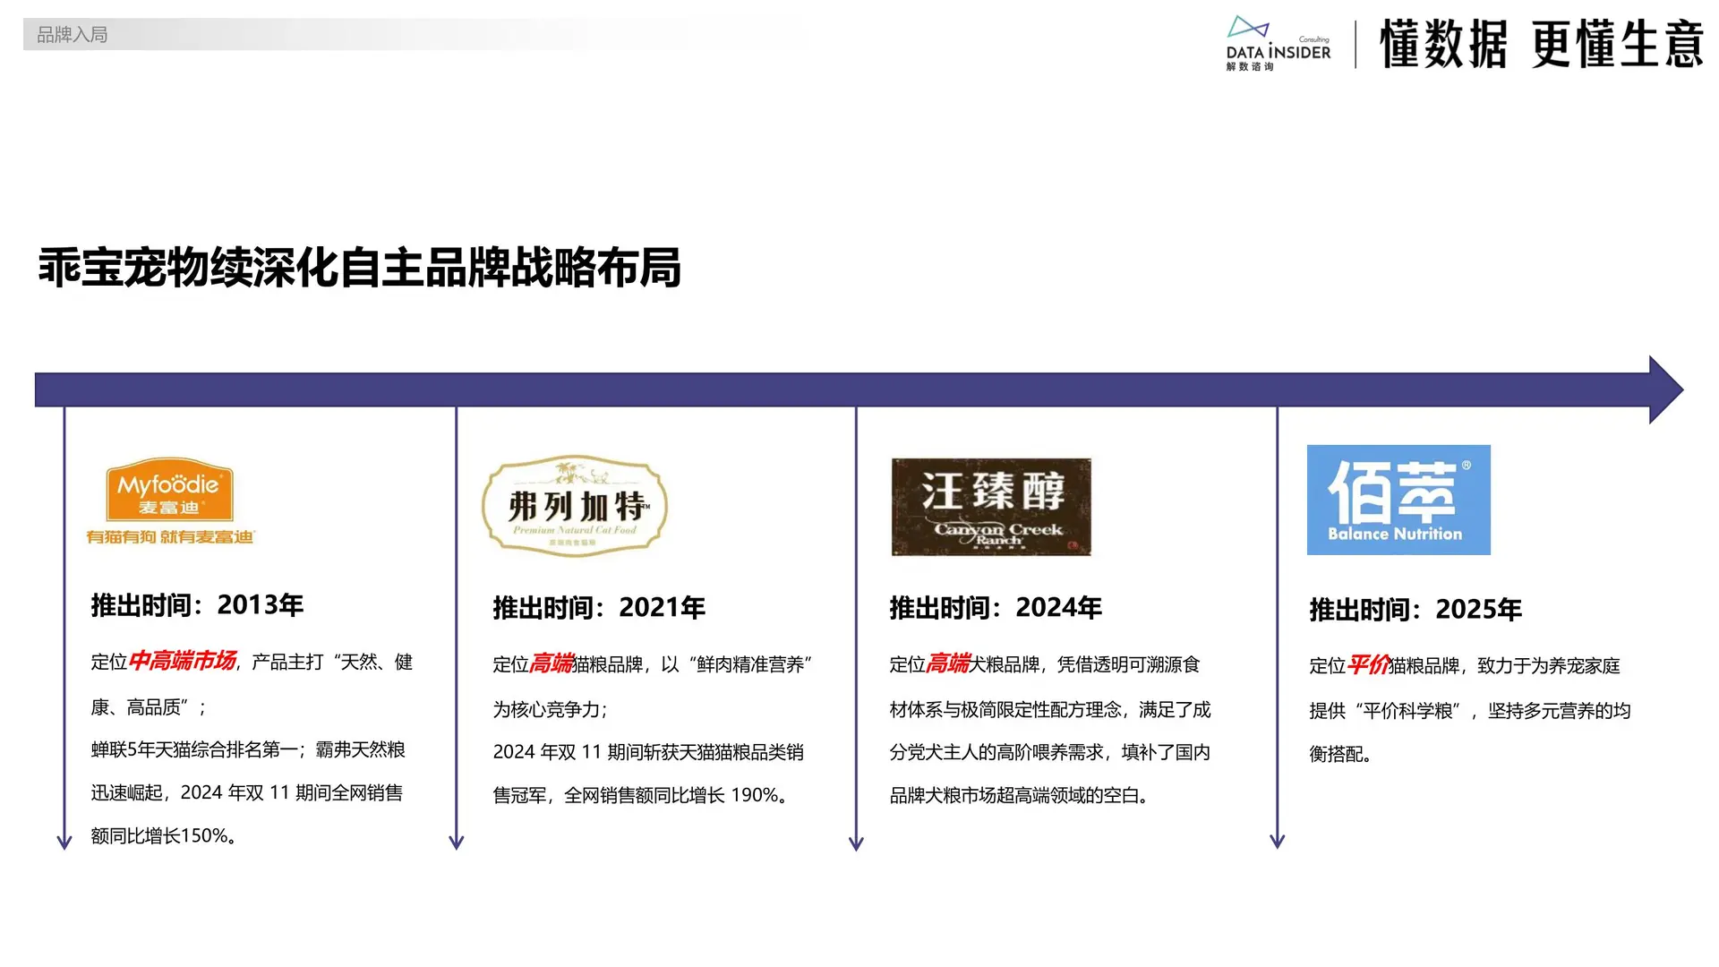Click the Data Insider 解数咨询 logo
This screenshot has height=967, width=1719.
point(1279,43)
